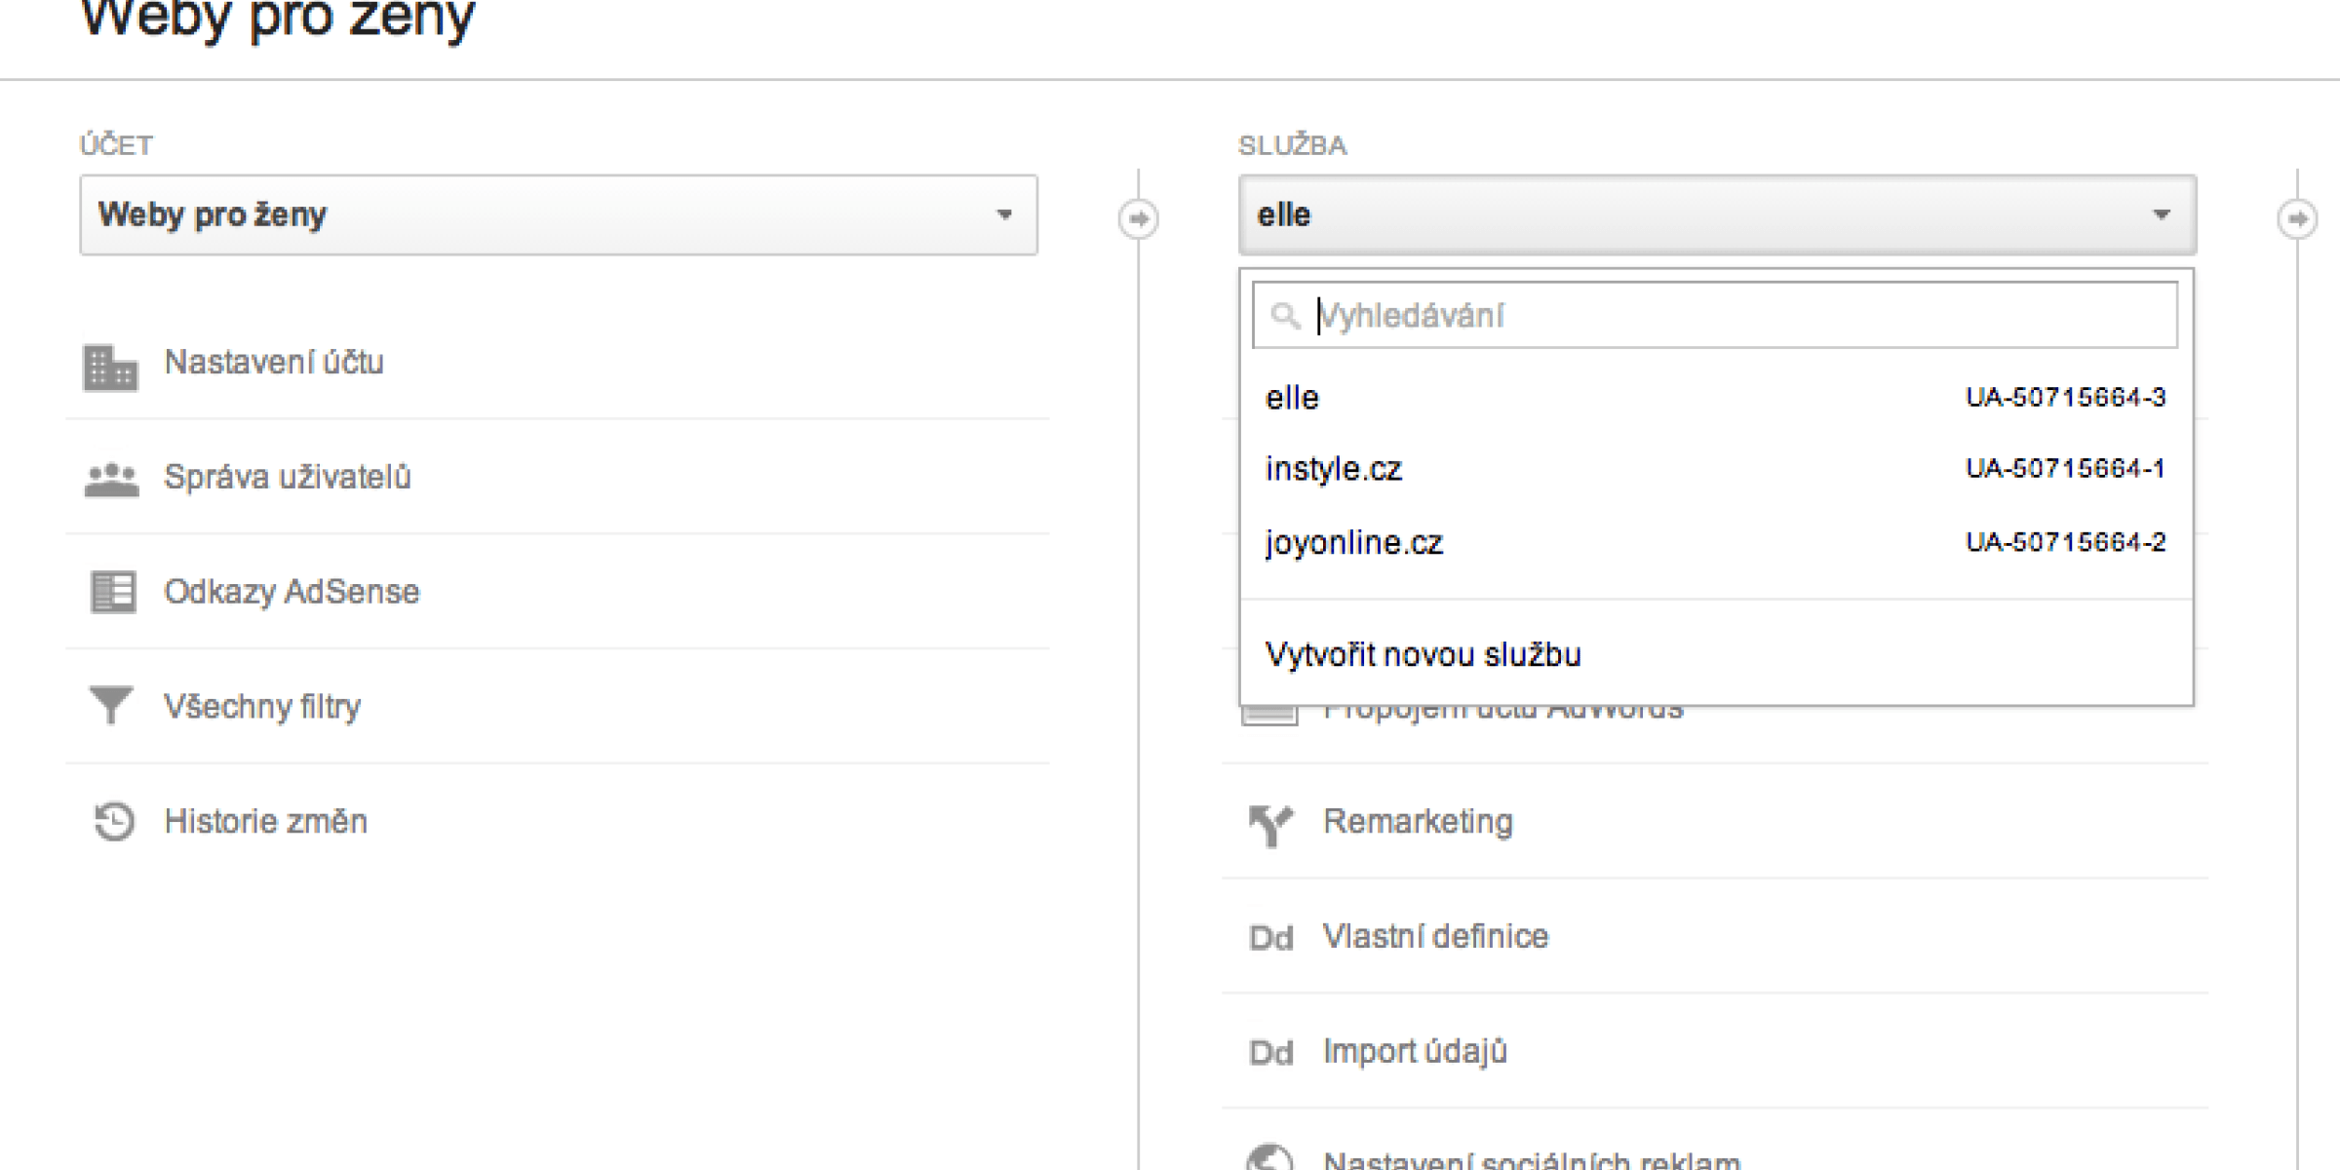
Task: Click Vytvořit novou službu option
Action: coord(1423,654)
